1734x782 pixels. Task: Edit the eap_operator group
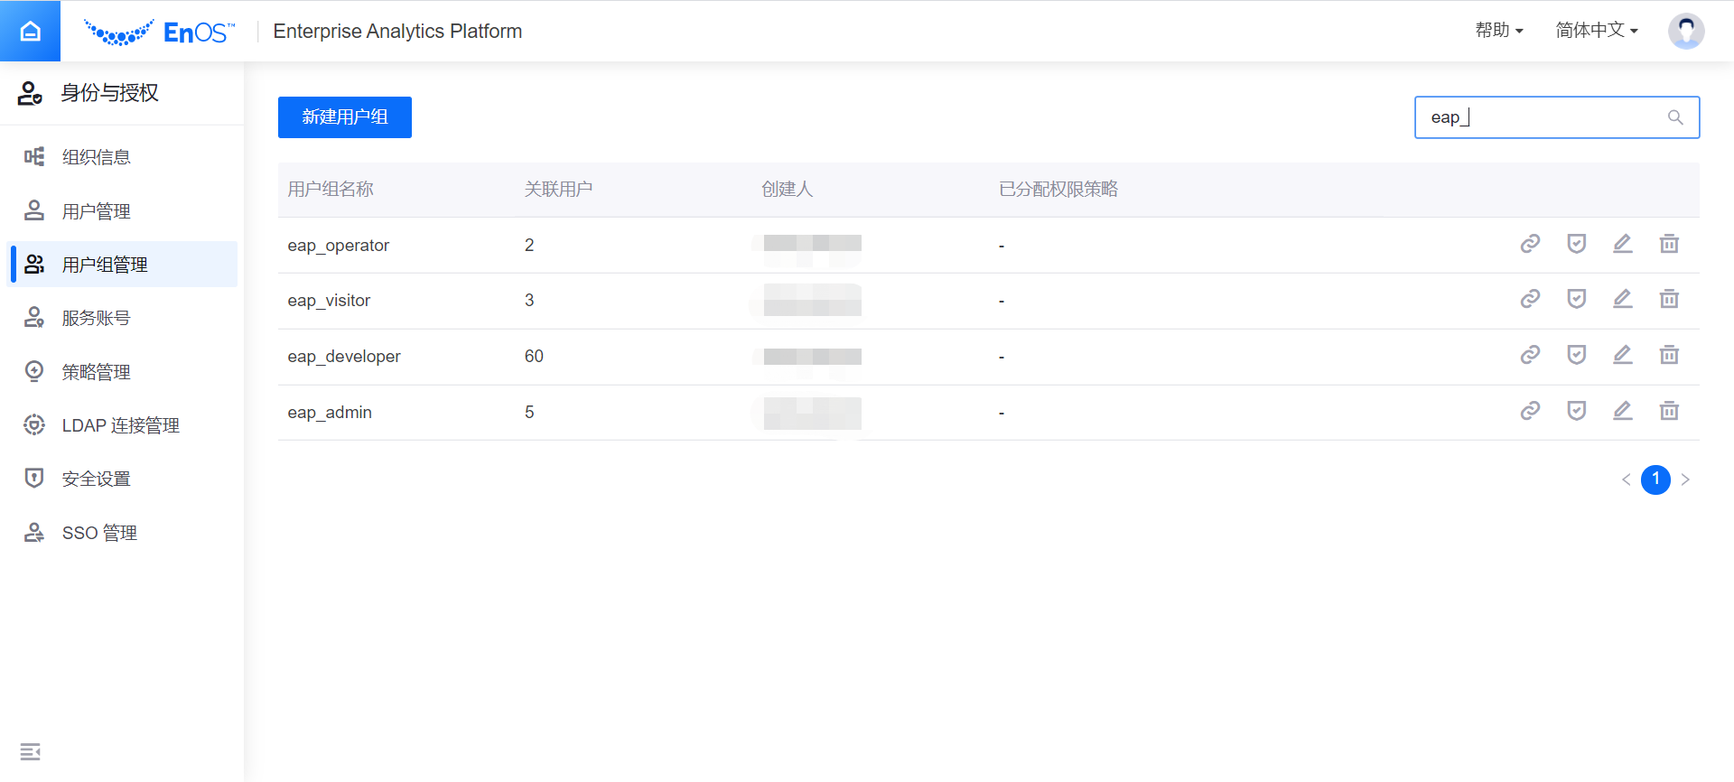(x=1623, y=244)
